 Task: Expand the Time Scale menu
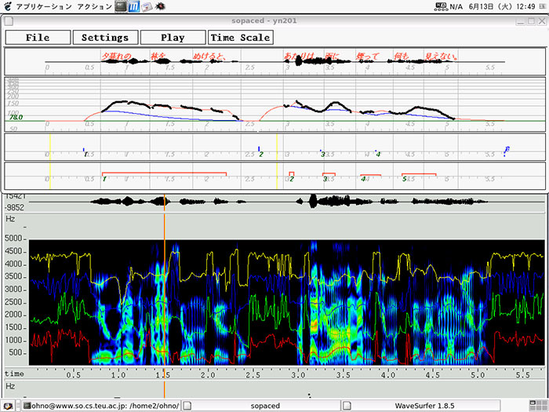pyautogui.click(x=239, y=37)
